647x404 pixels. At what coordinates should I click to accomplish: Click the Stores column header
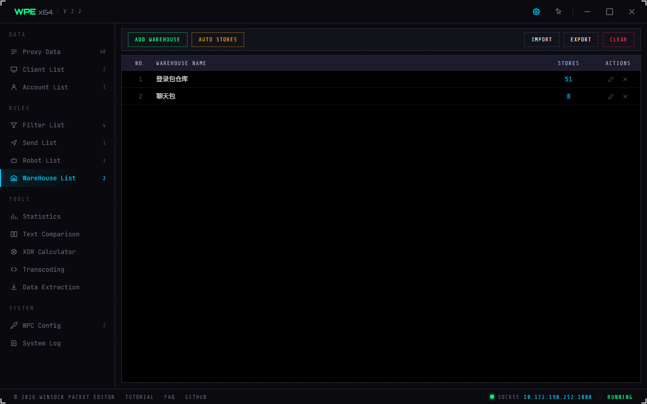pos(569,64)
